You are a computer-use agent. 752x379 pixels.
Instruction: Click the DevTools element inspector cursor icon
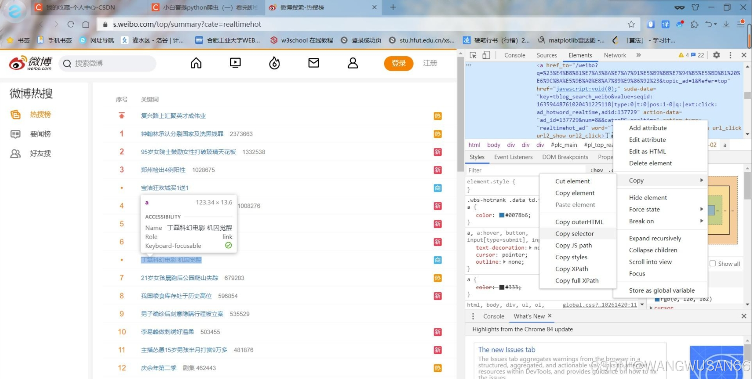[x=473, y=55]
